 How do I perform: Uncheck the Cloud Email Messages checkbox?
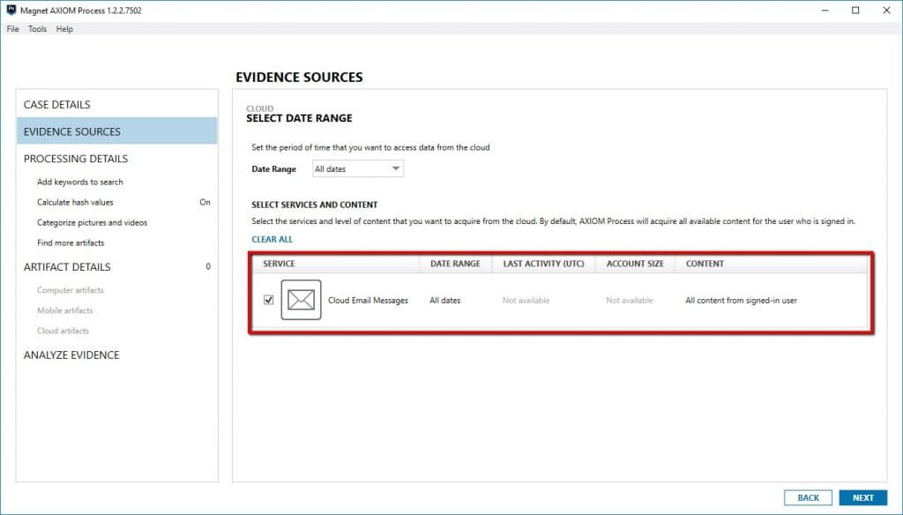pos(268,300)
